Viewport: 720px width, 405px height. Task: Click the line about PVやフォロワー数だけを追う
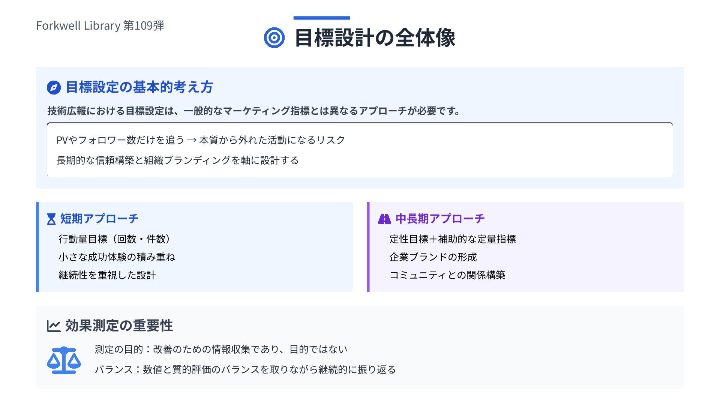pos(201,140)
